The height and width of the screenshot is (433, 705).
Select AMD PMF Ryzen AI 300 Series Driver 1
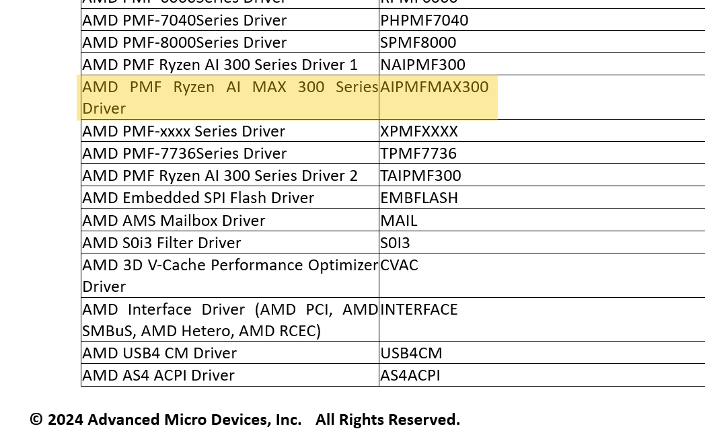(220, 65)
